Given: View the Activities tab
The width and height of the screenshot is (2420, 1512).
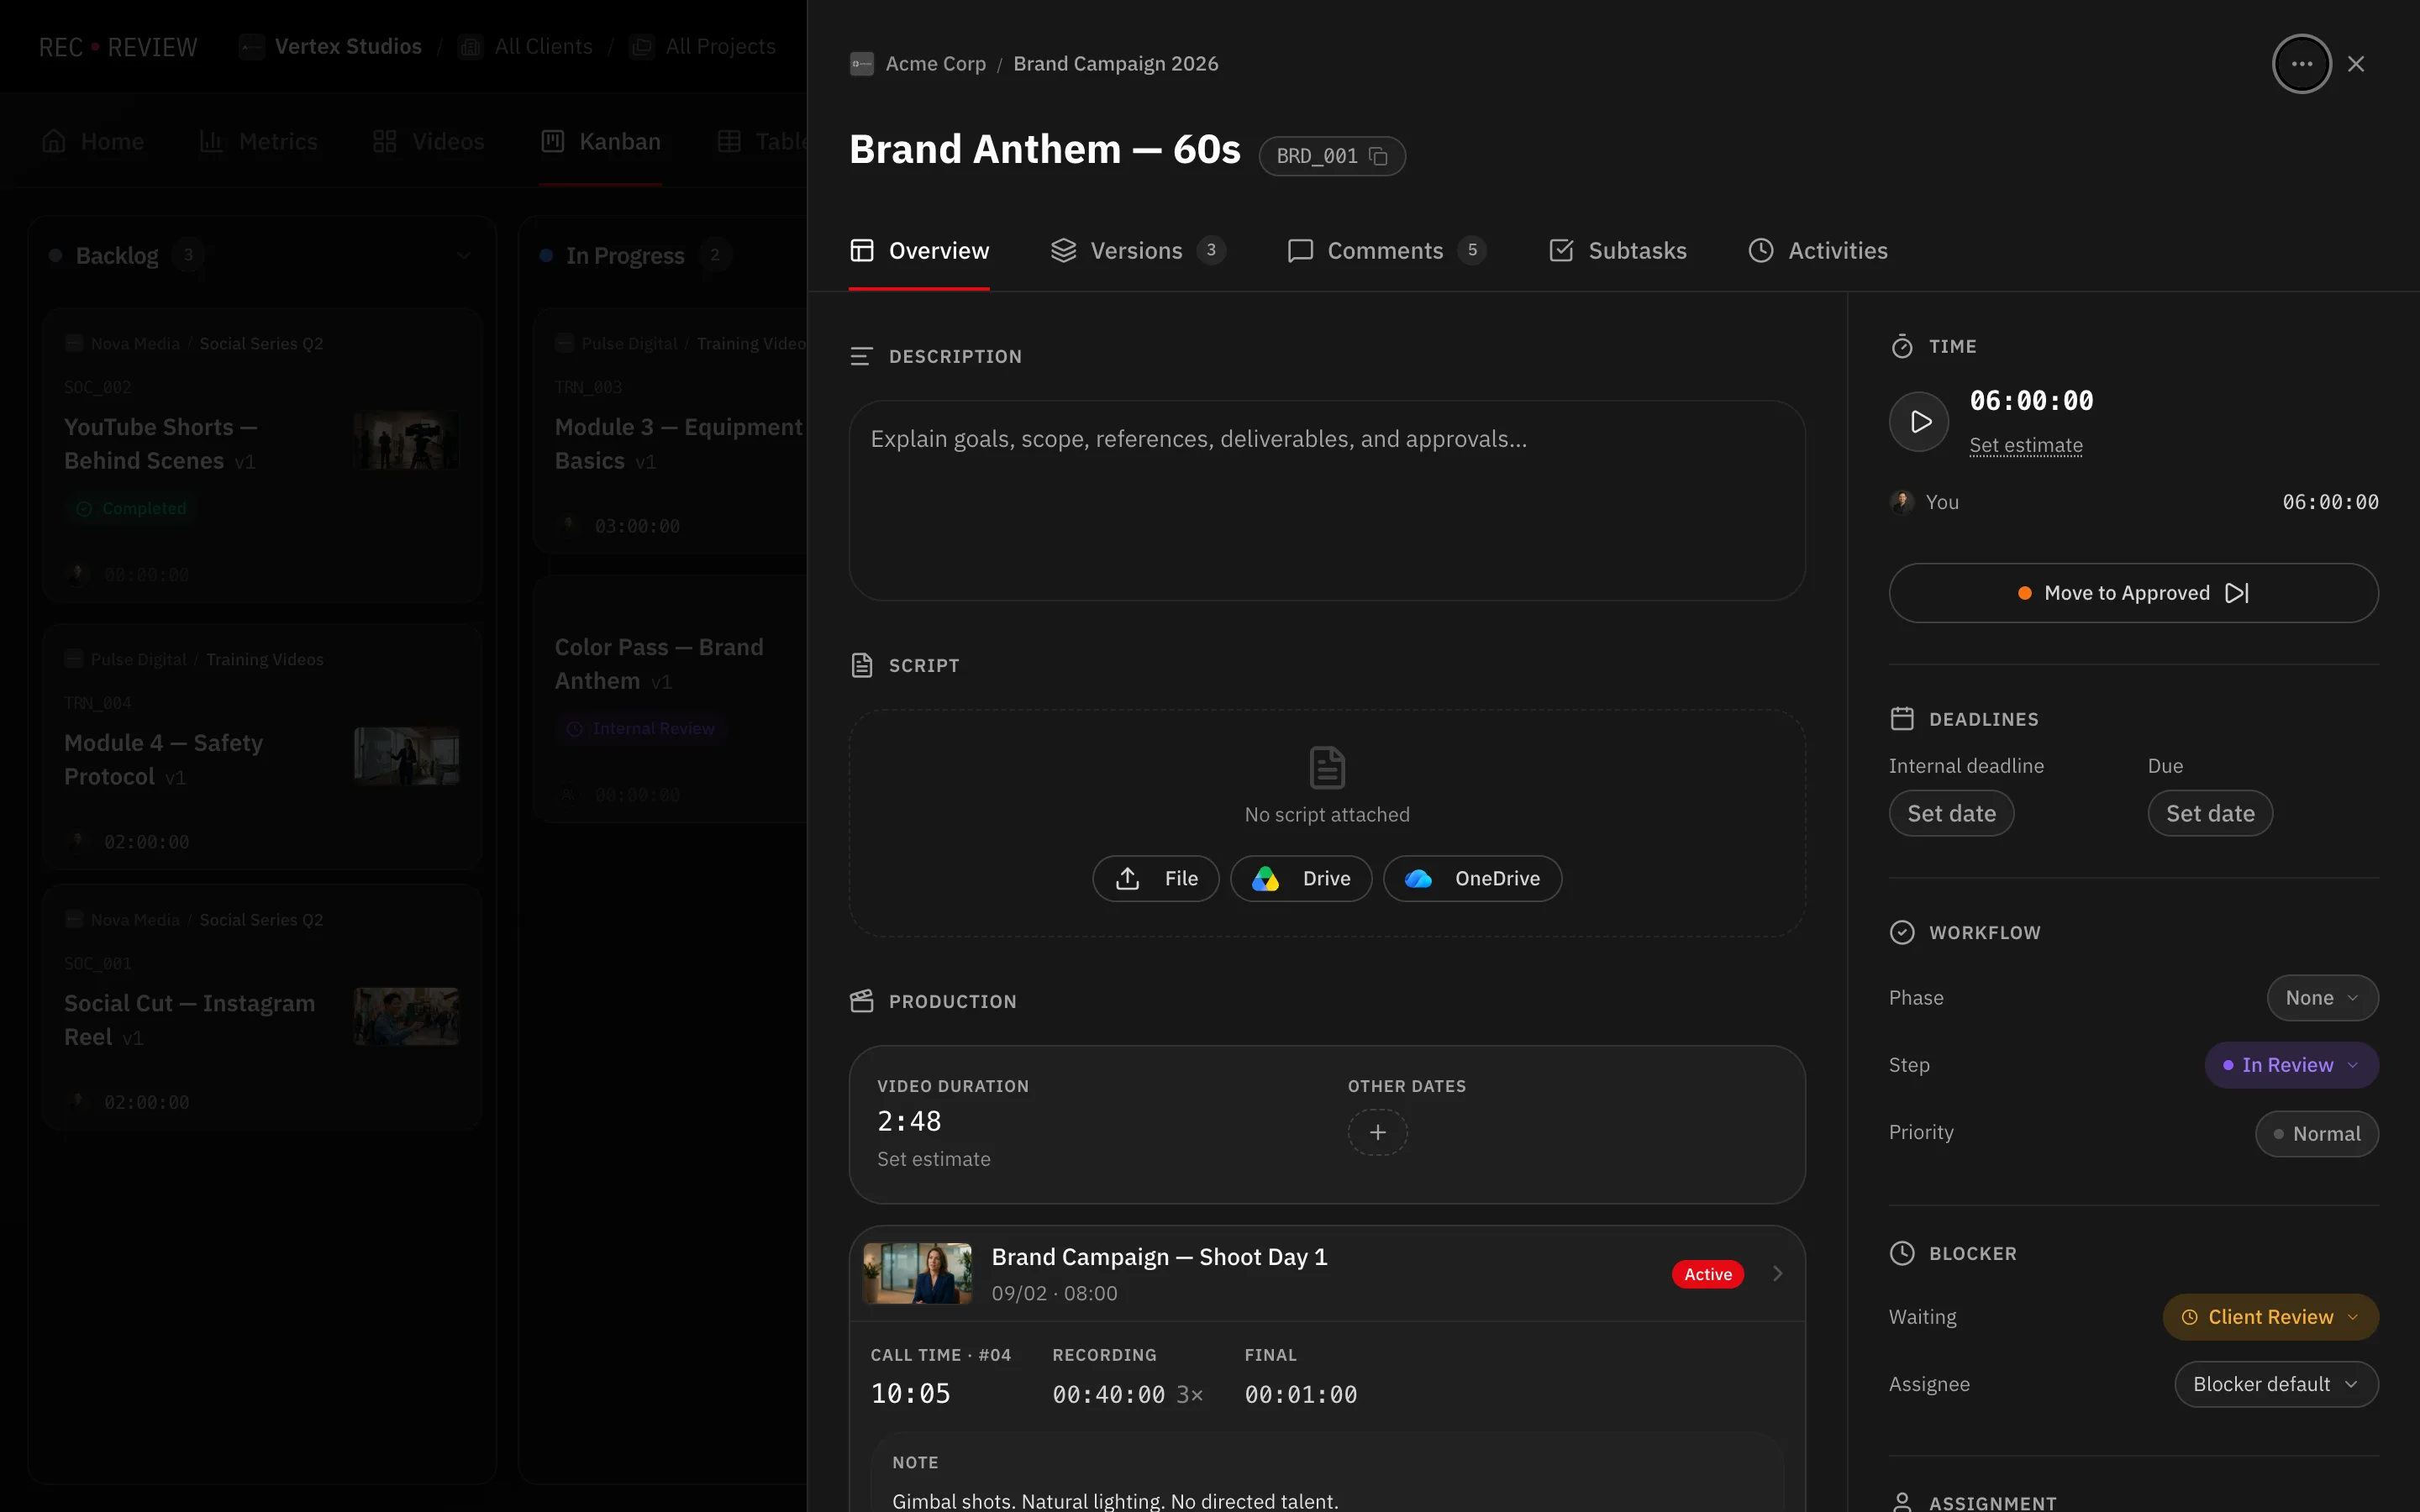Looking at the screenshot, I should pyautogui.click(x=1818, y=251).
